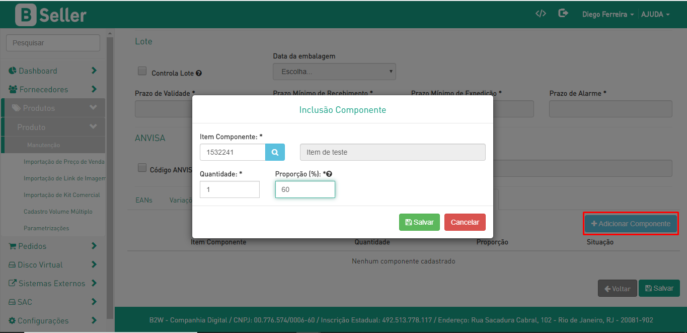This screenshot has height=333, width=687.
Task: Switch to the EANs tab
Action: pyautogui.click(x=144, y=200)
